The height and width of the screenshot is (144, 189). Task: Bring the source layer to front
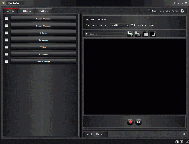[x=145, y=34]
